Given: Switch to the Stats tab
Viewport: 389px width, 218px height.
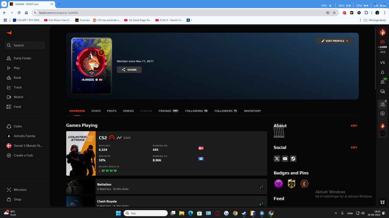Looking at the screenshot, I should click(x=96, y=111).
